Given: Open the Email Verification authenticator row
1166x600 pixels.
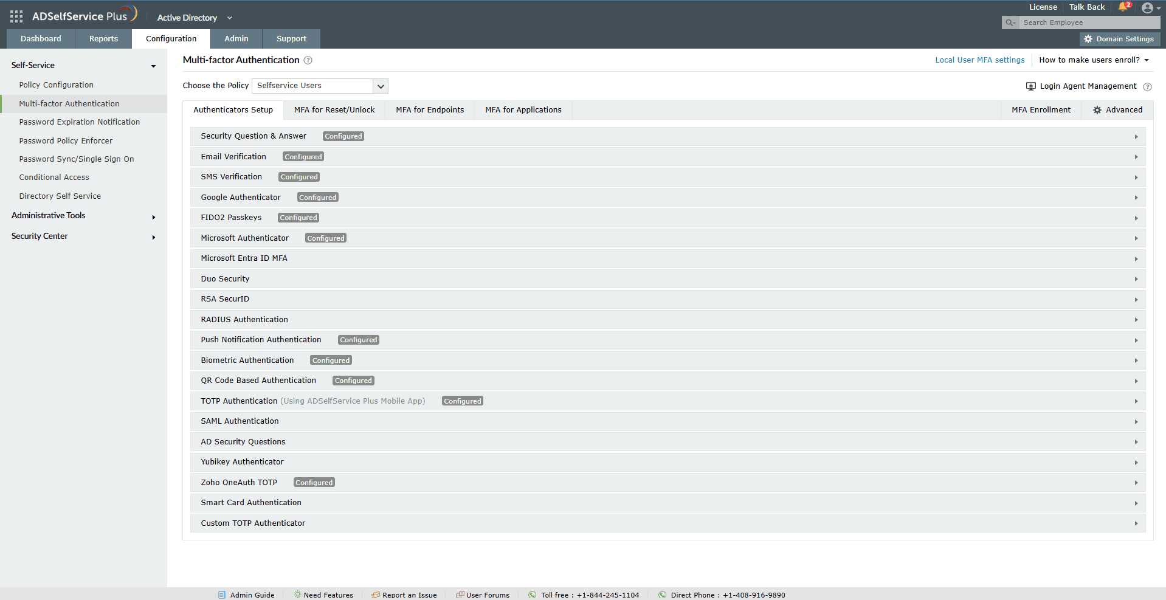Looking at the screenshot, I should pyautogui.click(x=668, y=157).
